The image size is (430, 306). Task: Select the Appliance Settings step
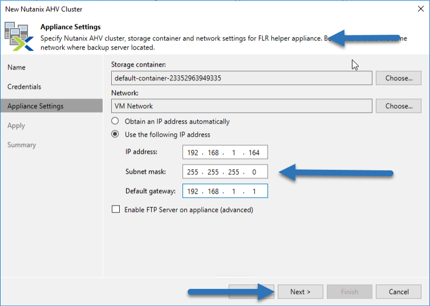51,106
